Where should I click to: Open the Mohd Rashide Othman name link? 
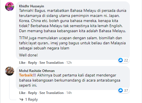coord(37,71)
